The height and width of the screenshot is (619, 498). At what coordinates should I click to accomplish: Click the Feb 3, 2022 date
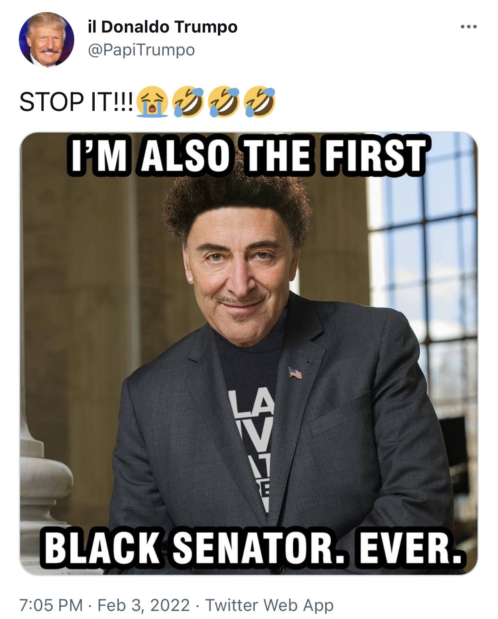[x=143, y=605]
